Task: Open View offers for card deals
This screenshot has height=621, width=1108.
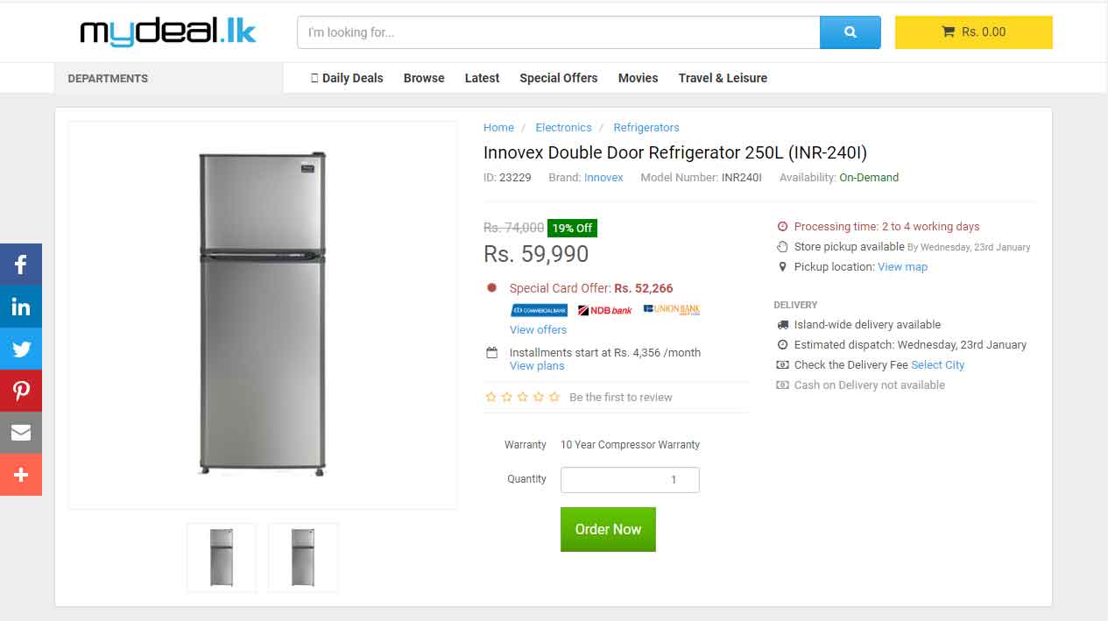Action: coord(538,329)
